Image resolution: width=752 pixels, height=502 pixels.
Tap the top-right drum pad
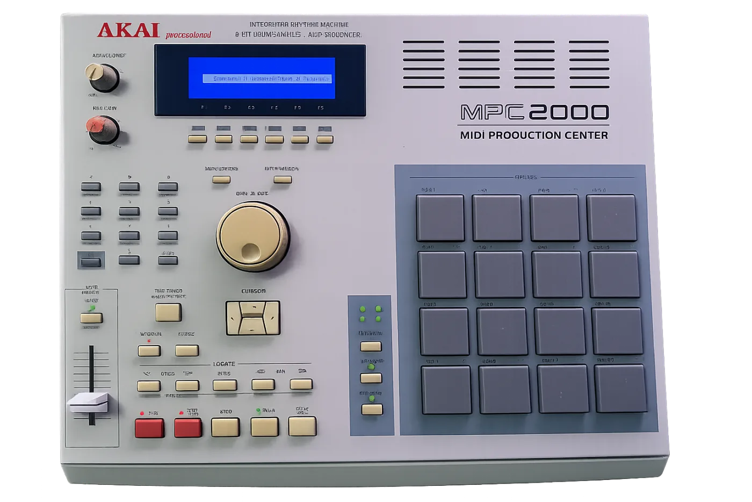pyautogui.click(x=611, y=218)
